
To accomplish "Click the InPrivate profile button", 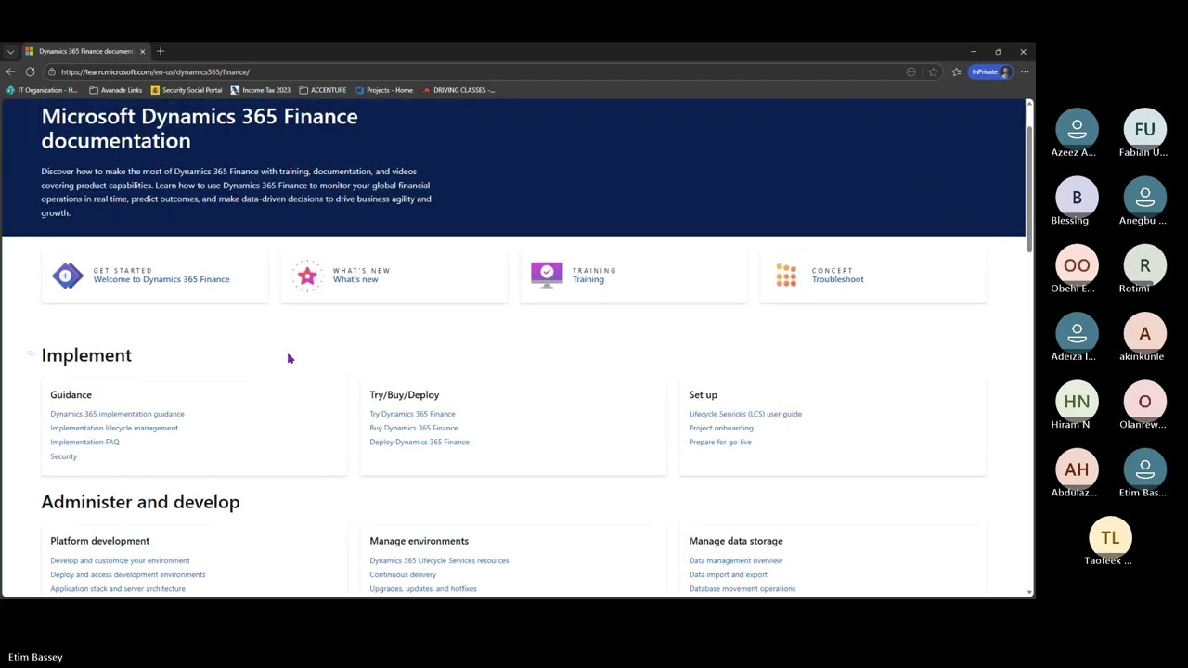I will tap(990, 71).
